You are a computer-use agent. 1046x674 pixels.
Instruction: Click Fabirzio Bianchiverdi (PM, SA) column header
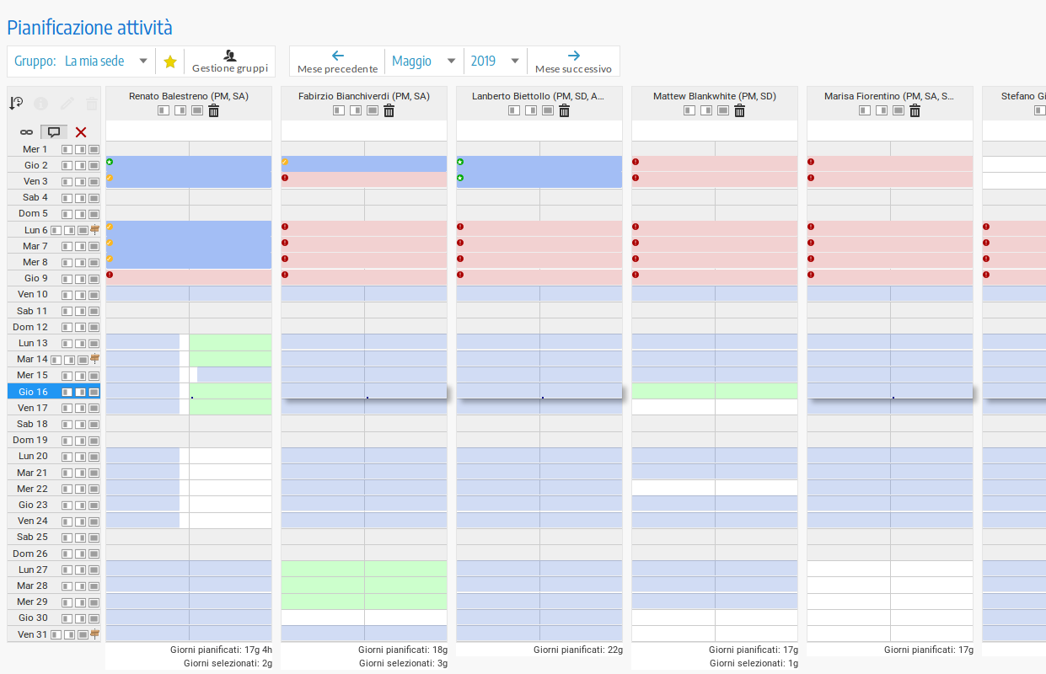364,97
